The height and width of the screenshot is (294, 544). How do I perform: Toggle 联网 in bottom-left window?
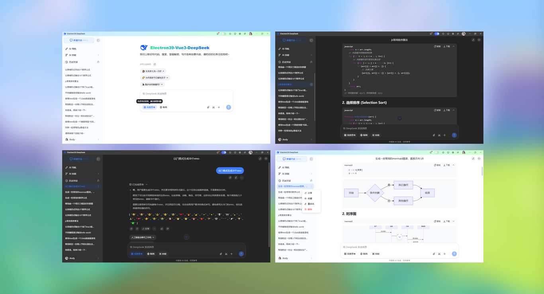click(151, 254)
